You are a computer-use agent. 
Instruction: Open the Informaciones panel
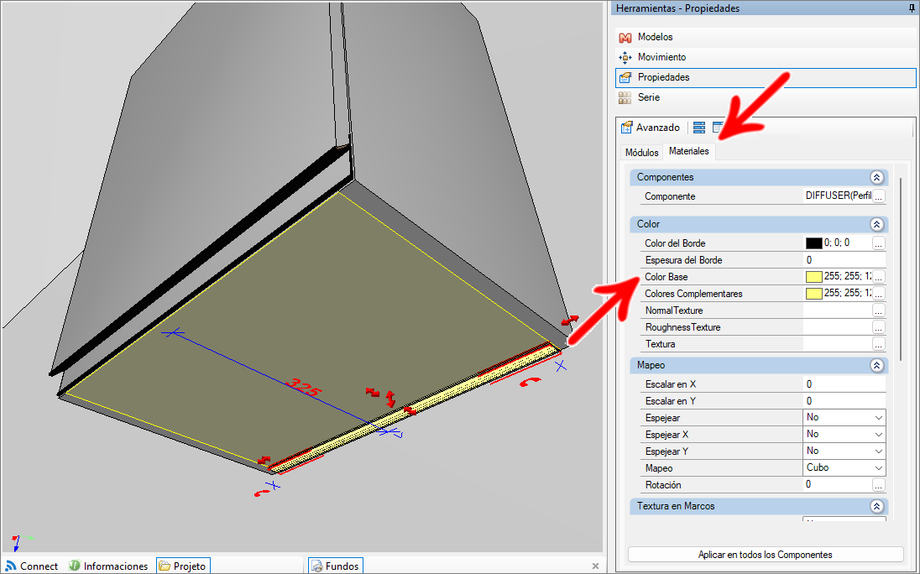pyautogui.click(x=108, y=566)
